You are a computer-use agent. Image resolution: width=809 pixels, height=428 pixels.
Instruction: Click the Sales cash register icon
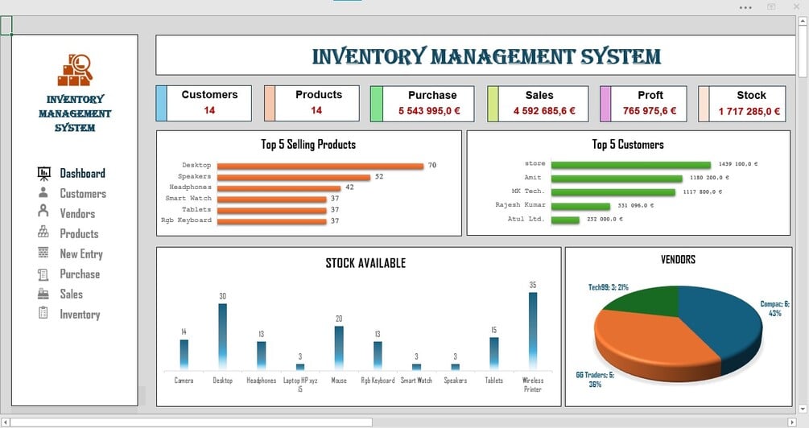43,294
